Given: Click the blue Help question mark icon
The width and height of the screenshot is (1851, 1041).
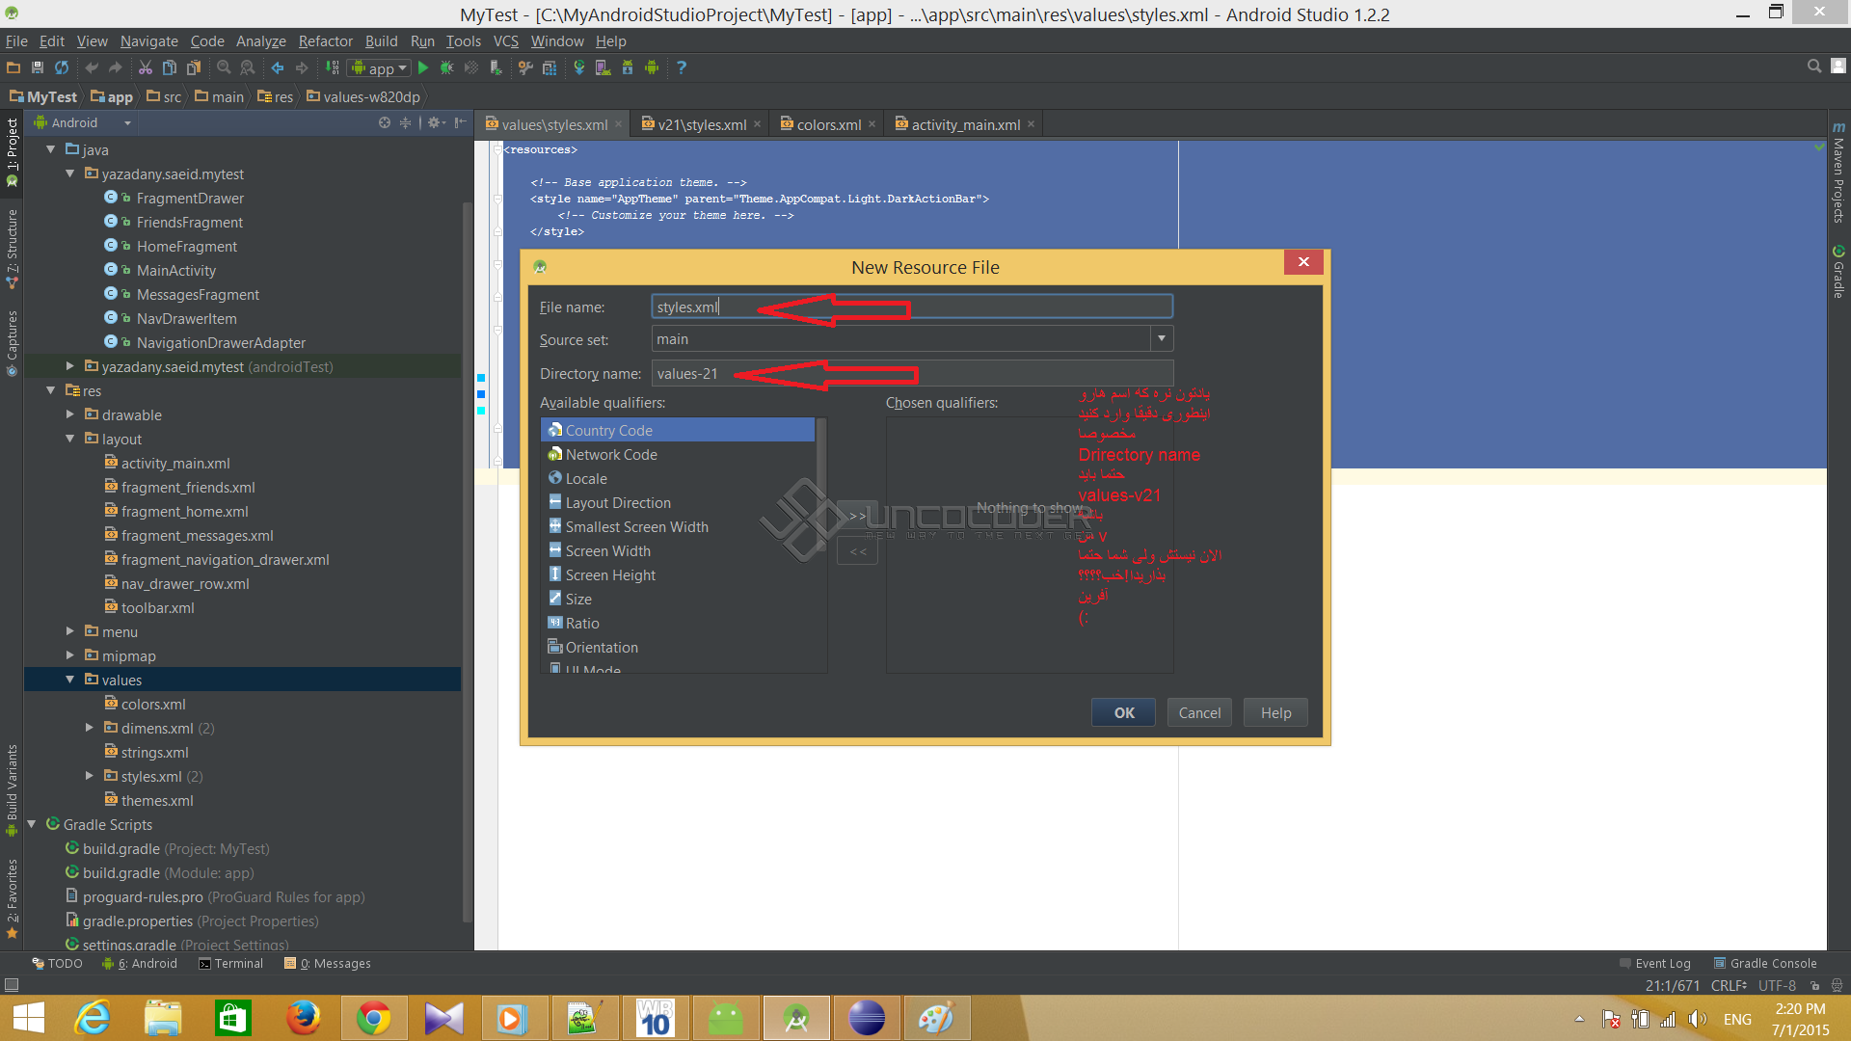Looking at the screenshot, I should (682, 67).
